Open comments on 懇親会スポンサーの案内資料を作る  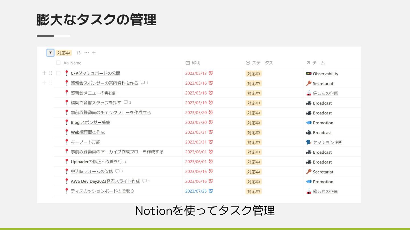(x=143, y=83)
